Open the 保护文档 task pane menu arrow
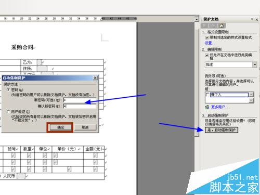Viewport: 260px width, 195px height. pyautogui.click(x=252, y=19)
